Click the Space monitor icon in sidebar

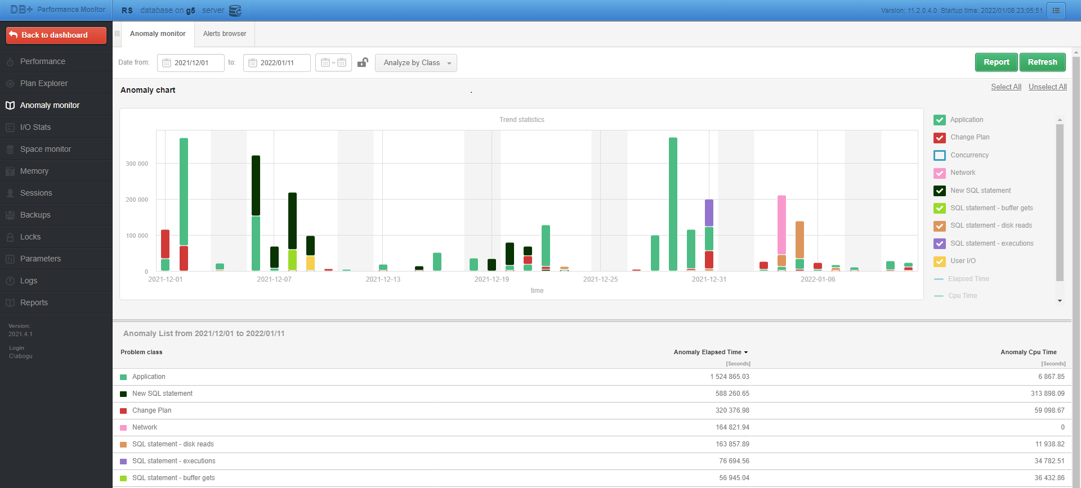10,150
